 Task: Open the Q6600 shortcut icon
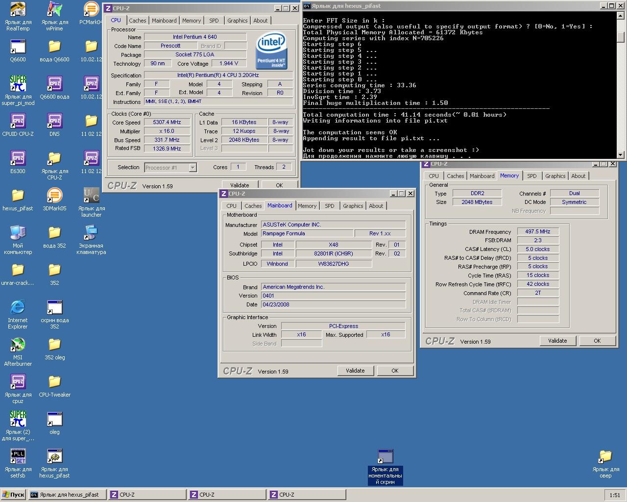coord(18,47)
